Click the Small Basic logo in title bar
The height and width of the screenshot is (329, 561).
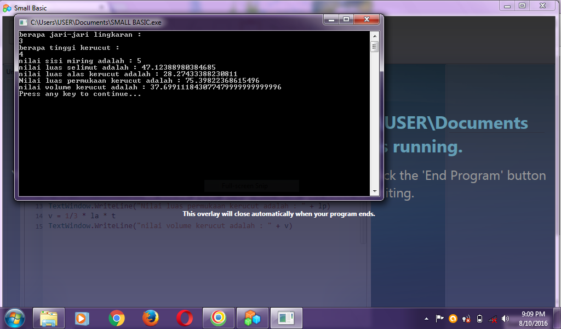coord(7,8)
